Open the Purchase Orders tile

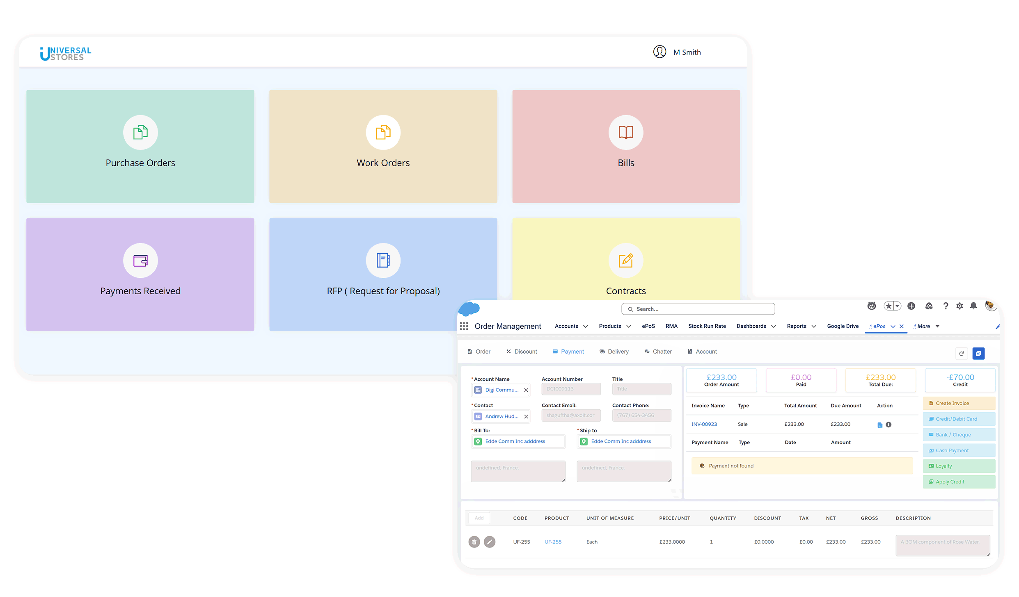(140, 146)
